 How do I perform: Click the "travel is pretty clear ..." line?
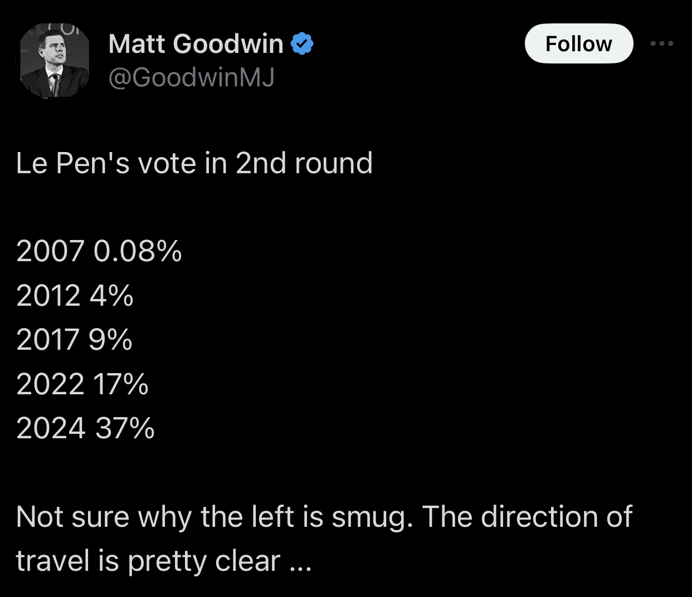[164, 561]
